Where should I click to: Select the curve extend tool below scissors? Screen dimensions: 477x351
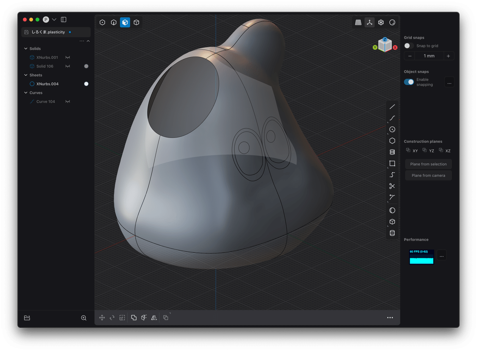(392, 197)
